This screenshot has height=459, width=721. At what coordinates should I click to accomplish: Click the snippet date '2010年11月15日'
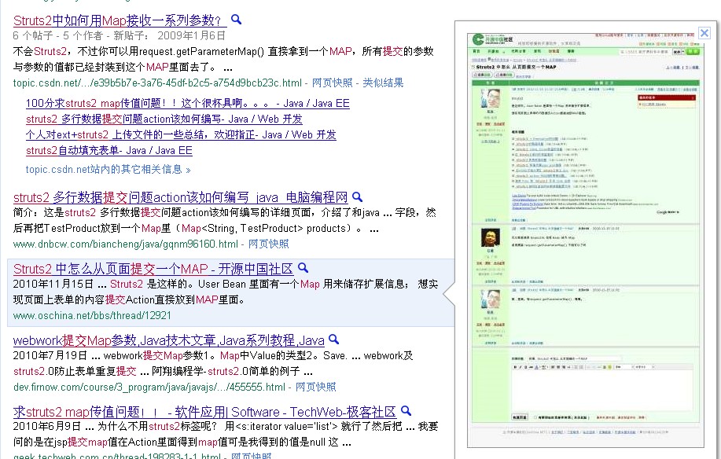click(53, 284)
